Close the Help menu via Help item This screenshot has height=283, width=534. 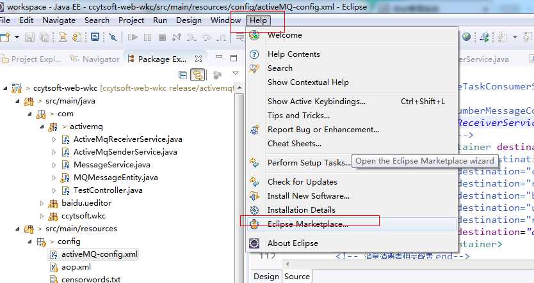[x=258, y=20]
